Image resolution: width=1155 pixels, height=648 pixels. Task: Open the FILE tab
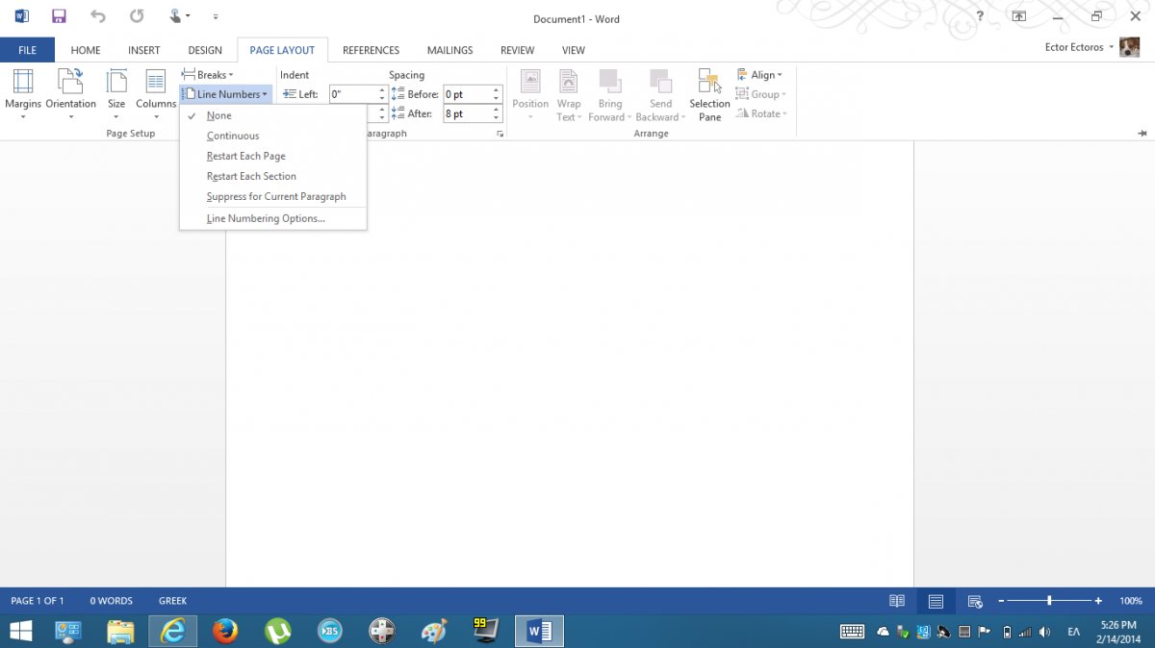(x=27, y=50)
